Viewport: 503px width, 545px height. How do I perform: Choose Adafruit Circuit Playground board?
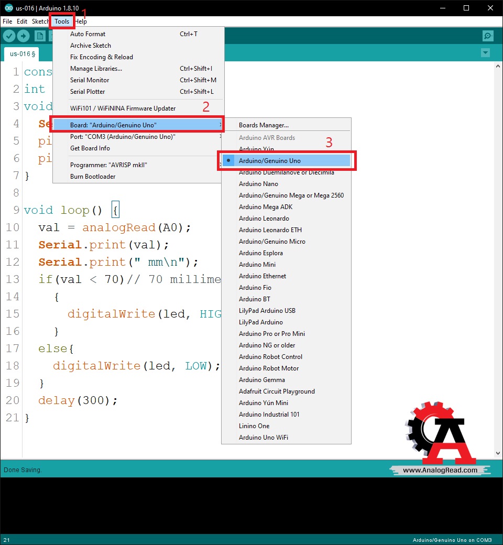click(286, 391)
